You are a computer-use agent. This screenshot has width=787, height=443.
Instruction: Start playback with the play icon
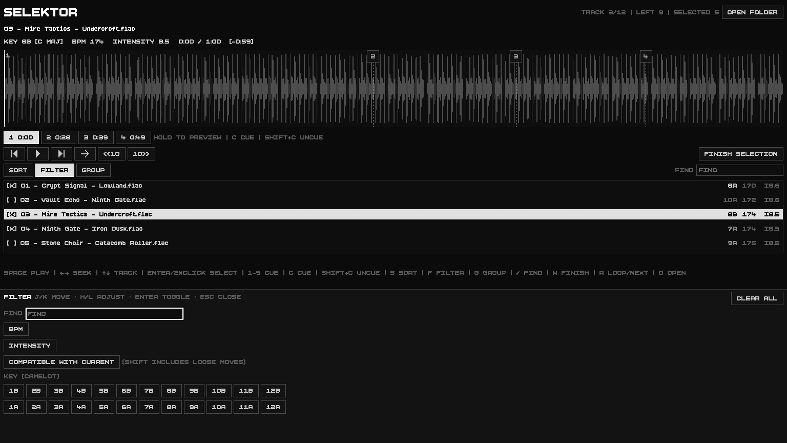pyautogui.click(x=38, y=154)
